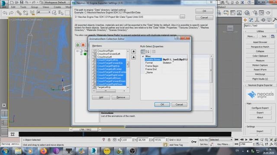Go to the start frame button

[x=237, y=139]
